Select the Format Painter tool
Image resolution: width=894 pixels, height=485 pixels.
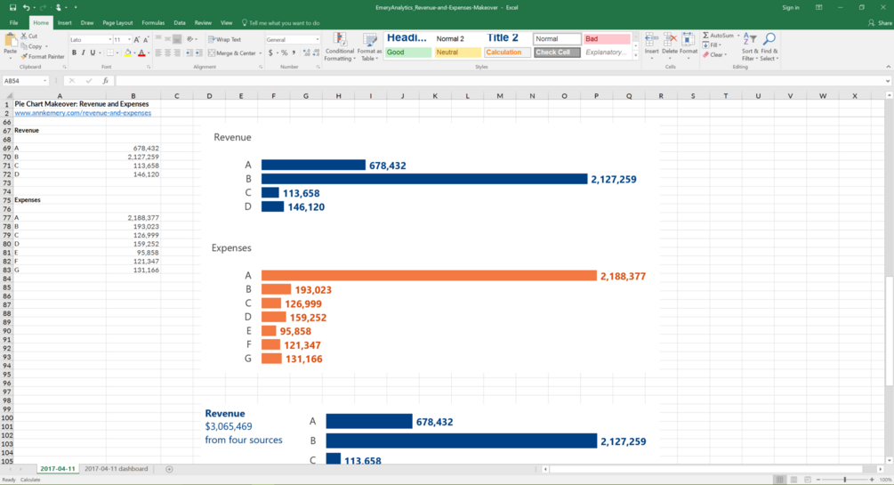tap(42, 56)
